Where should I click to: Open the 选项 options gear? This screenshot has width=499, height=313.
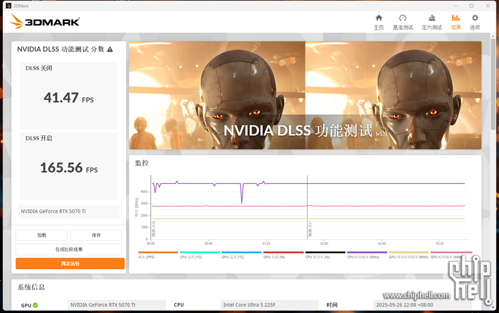point(475,22)
